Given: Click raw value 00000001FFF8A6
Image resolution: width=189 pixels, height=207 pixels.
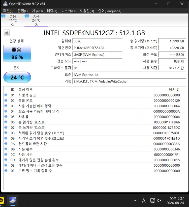Looking at the screenshot, I should (x=167, y=122).
